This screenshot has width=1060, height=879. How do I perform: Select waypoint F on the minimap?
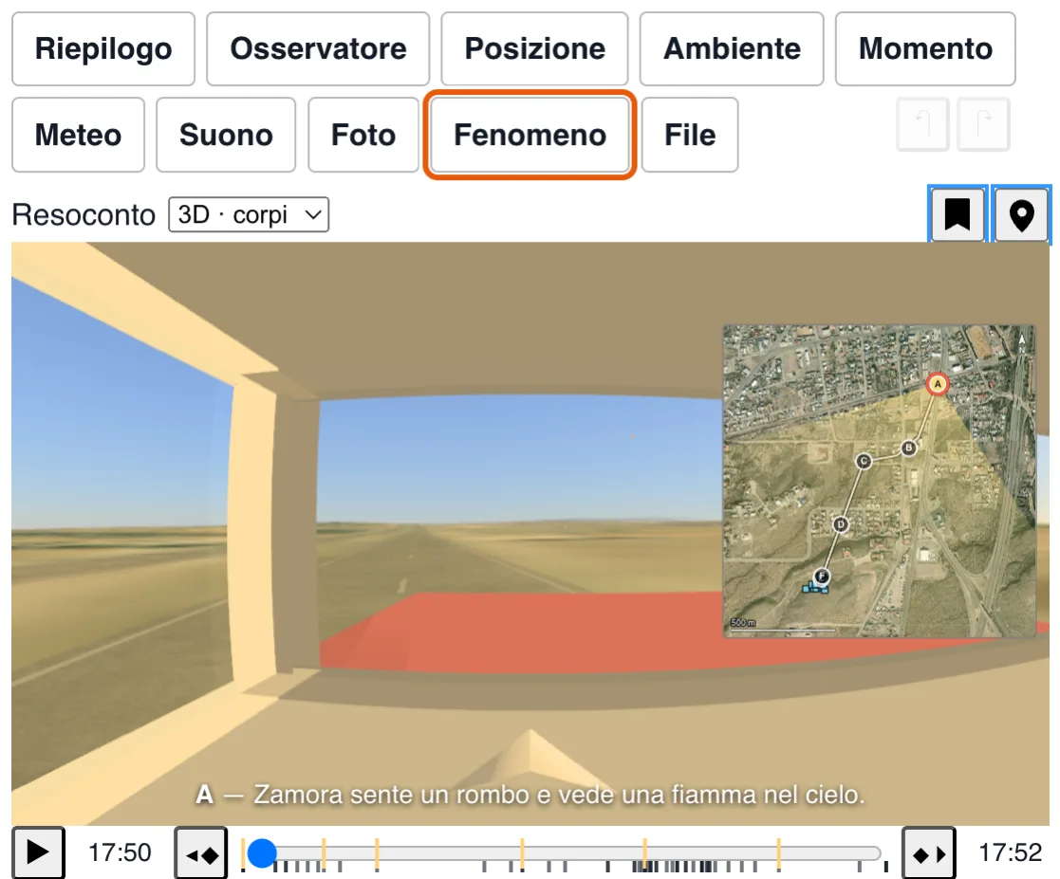coord(822,576)
